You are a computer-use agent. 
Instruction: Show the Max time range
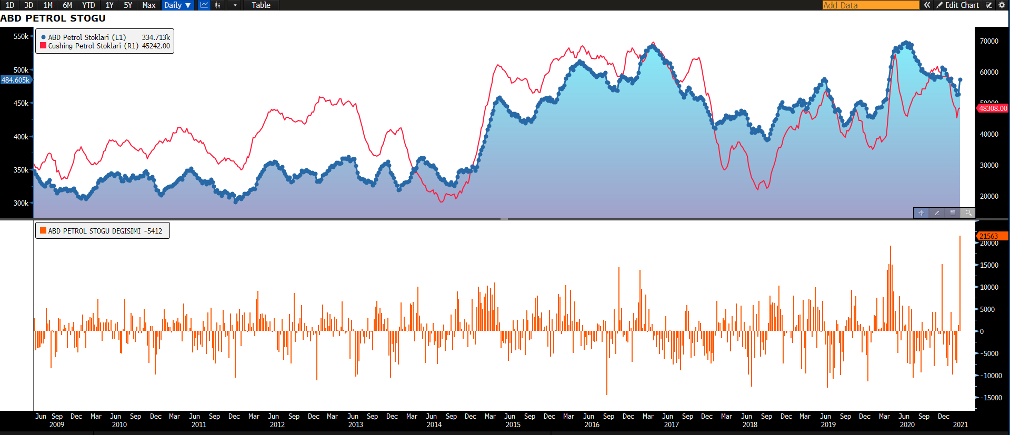click(x=149, y=5)
